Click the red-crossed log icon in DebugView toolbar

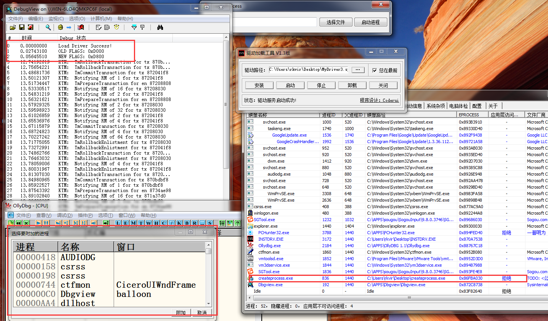(31, 28)
